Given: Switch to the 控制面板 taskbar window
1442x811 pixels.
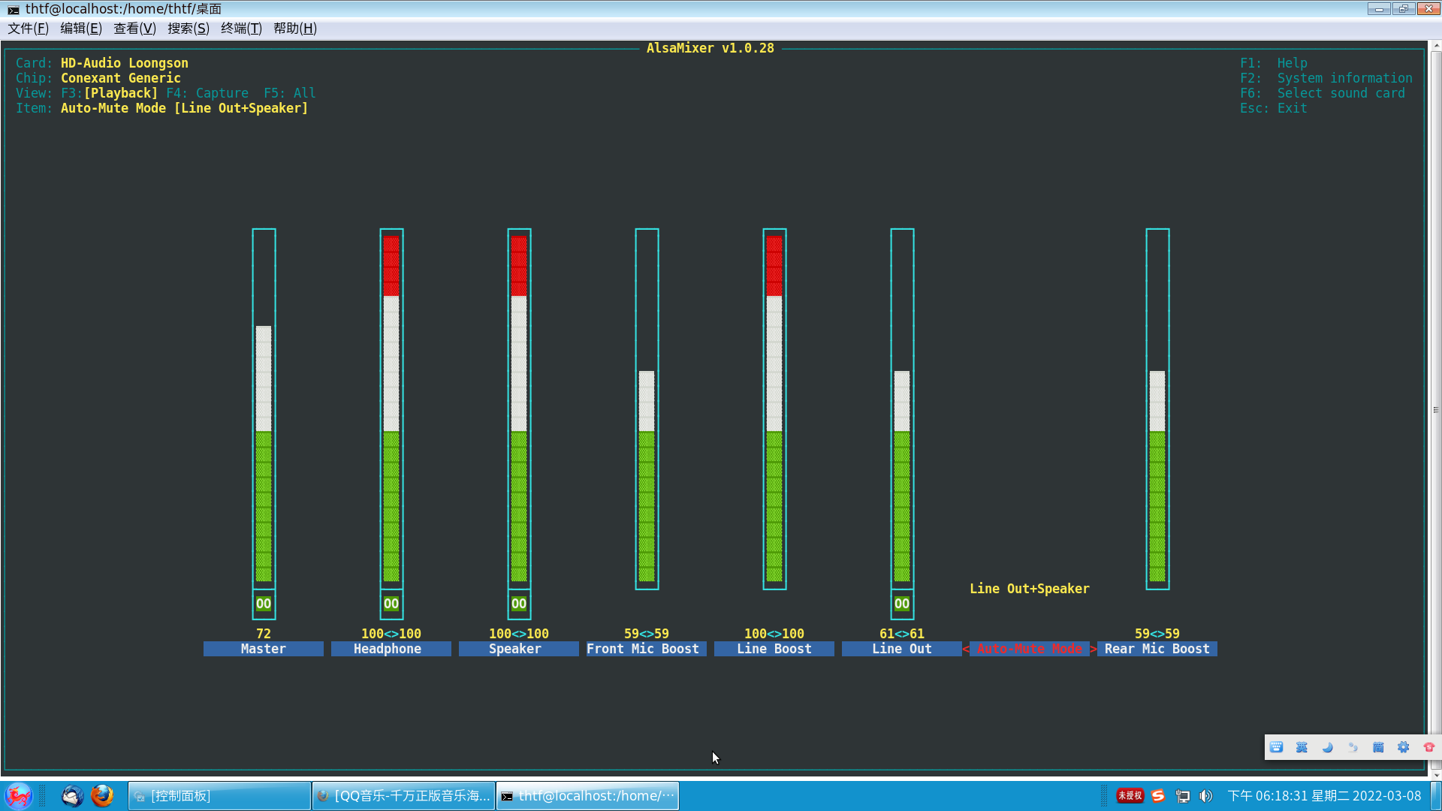Looking at the screenshot, I should [219, 796].
